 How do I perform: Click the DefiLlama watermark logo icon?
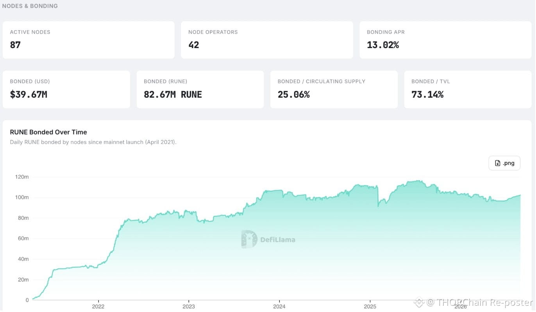tap(249, 239)
